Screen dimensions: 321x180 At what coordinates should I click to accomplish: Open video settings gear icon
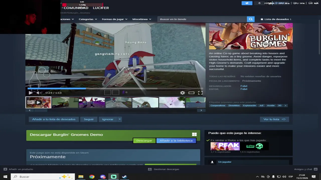click(x=183, y=93)
